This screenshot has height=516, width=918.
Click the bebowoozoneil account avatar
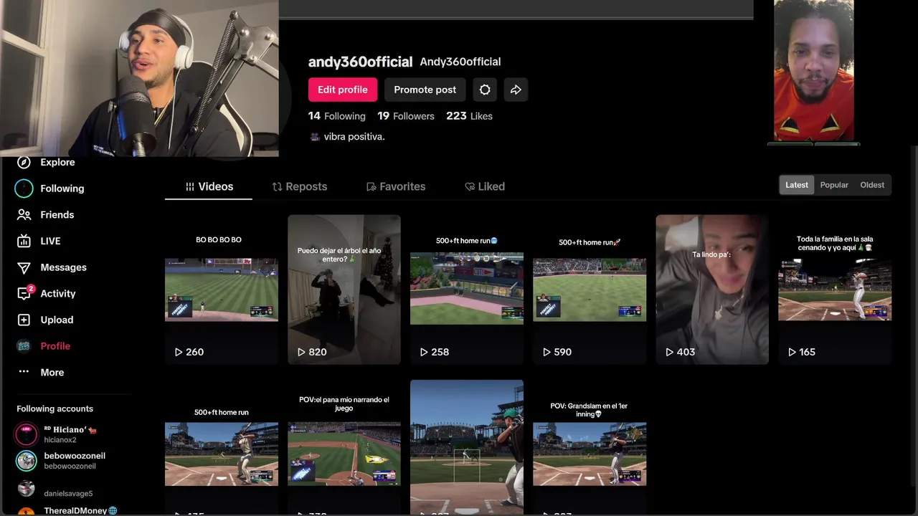coord(27,461)
